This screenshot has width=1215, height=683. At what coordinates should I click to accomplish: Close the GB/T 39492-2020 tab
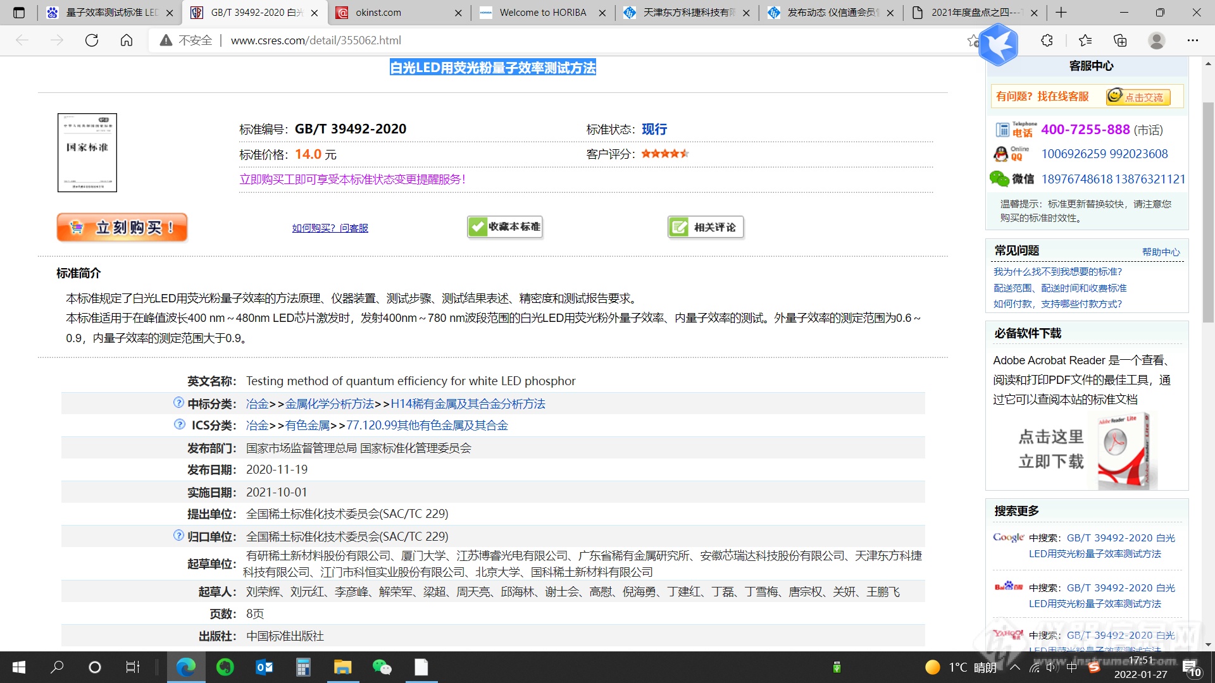315,13
